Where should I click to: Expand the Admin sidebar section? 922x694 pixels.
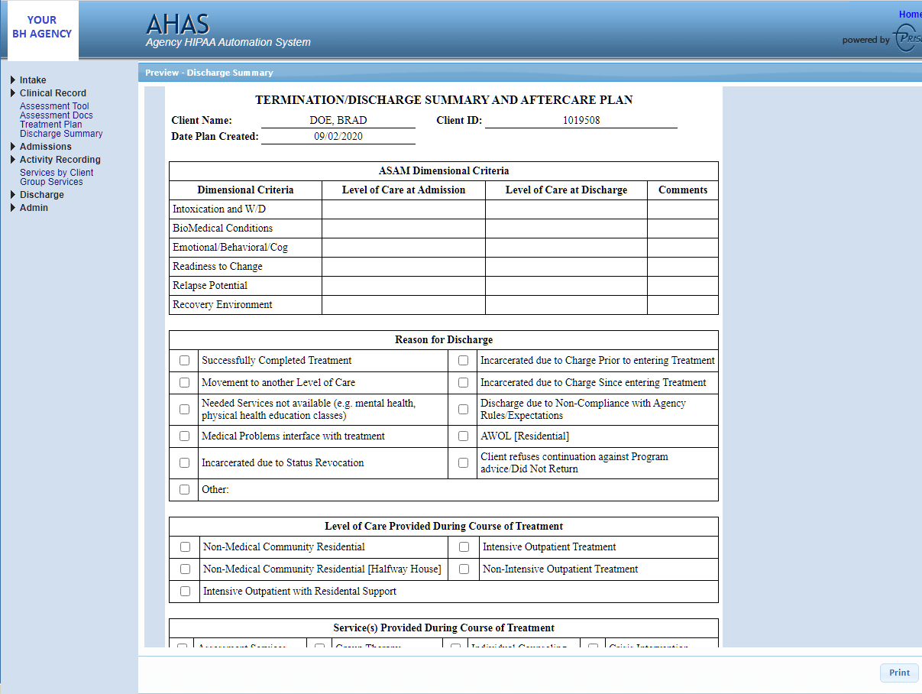(34, 207)
